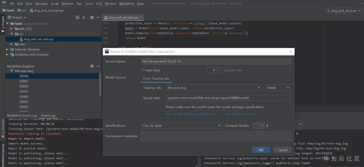Open the dog_and_cat_train run configuration dropdown
The height and width of the screenshot is (167, 364).
(x=343, y=11)
